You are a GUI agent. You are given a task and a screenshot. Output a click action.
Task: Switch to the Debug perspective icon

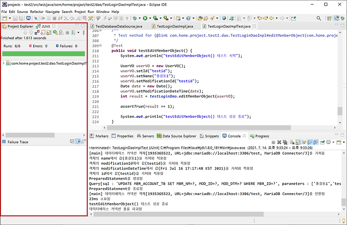coord(342,18)
